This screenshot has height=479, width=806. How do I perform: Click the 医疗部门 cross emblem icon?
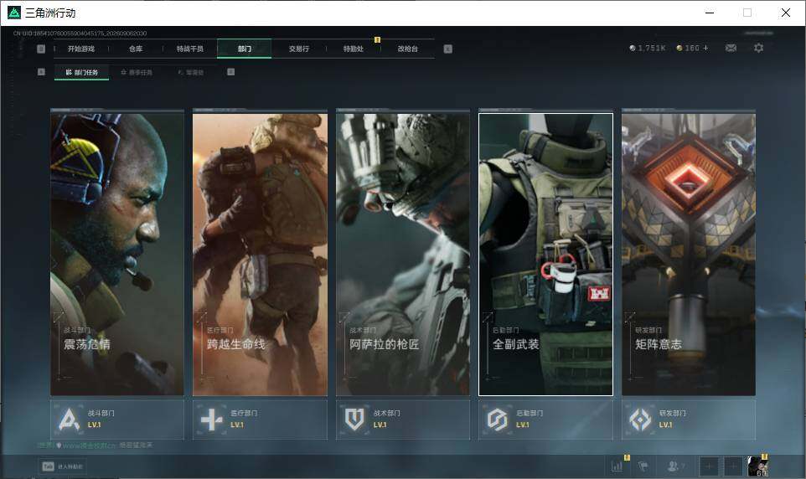pos(212,420)
